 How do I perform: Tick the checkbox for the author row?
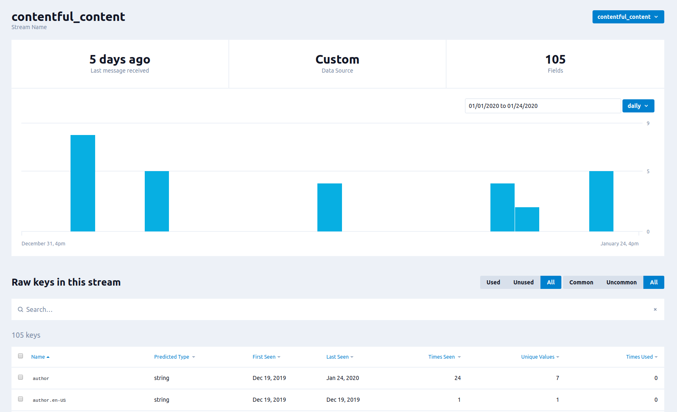pos(21,377)
